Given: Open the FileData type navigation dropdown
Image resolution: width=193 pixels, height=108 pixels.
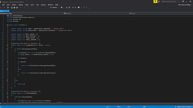Looking at the screenshot, I should pos(97,13).
